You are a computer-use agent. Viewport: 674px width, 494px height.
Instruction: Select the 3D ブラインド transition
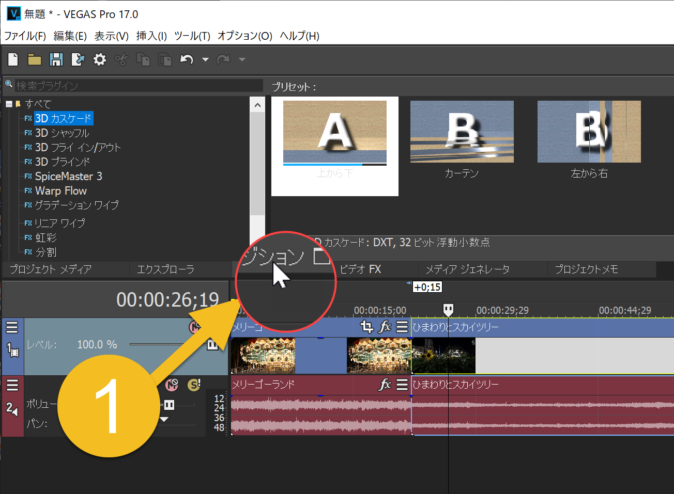[x=63, y=162]
